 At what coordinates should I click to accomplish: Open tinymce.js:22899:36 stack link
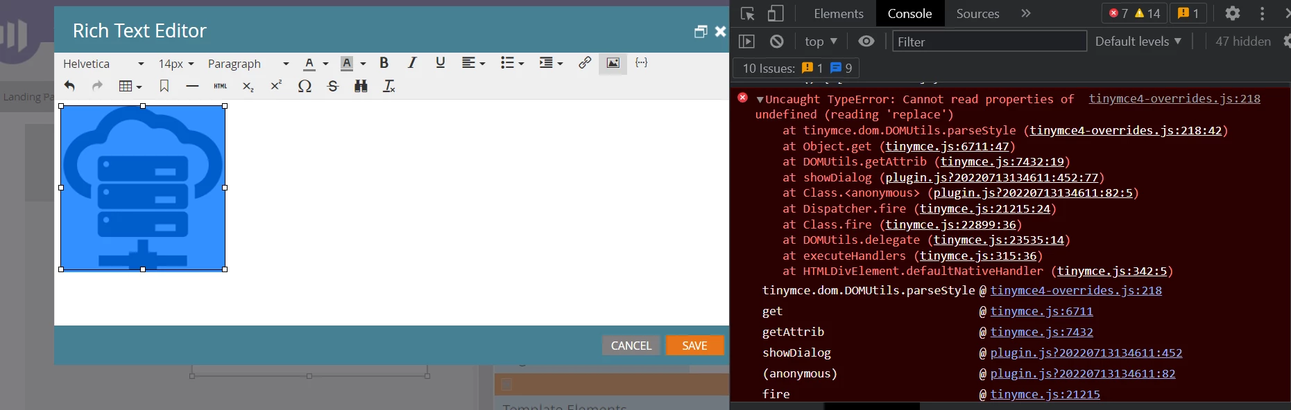pos(950,224)
